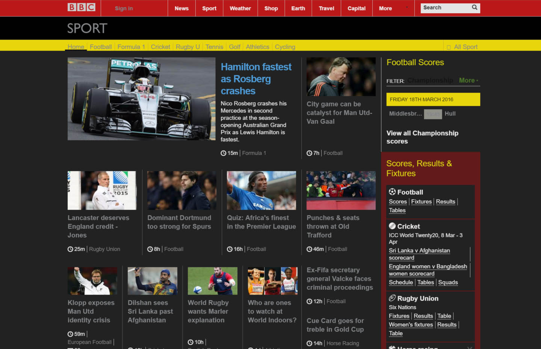Viewport: 541px width, 349px height.
Task: Click the Sign in link
Action: (x=124, y=8)
